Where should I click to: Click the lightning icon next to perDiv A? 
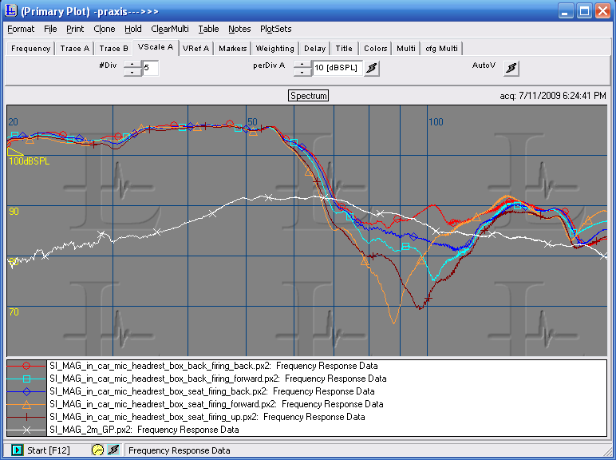pyautogui.click(x=372, y=69)
